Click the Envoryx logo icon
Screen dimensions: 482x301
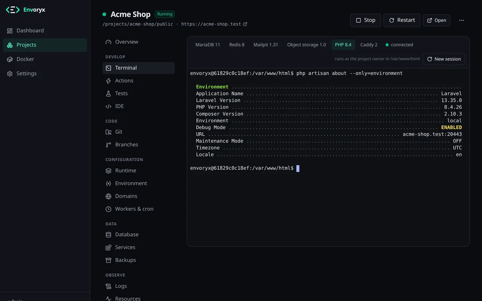(13, 10)
